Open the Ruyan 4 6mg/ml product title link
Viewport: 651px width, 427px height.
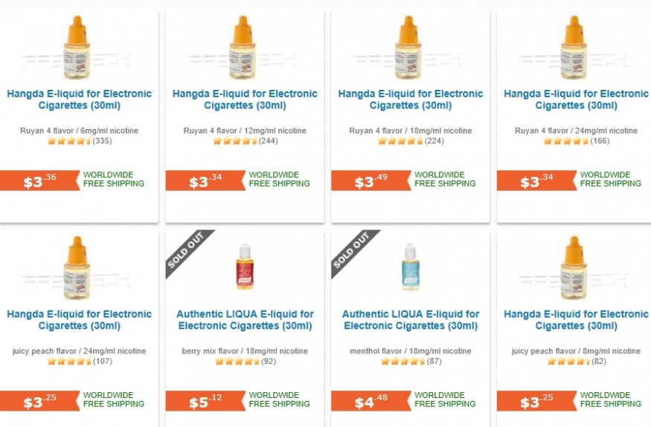click(x=79, y=100)
